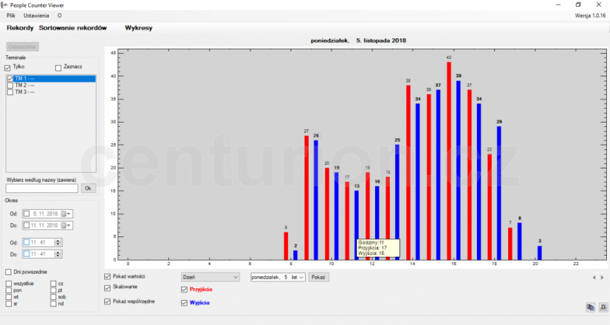The width and height of the screenshot is (610, 325).
Task: Click the red bar labeled 27
Action: click(306, 198)
